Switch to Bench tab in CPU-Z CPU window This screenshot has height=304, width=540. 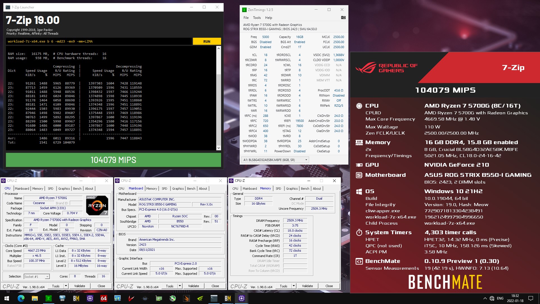coord(77,189)
